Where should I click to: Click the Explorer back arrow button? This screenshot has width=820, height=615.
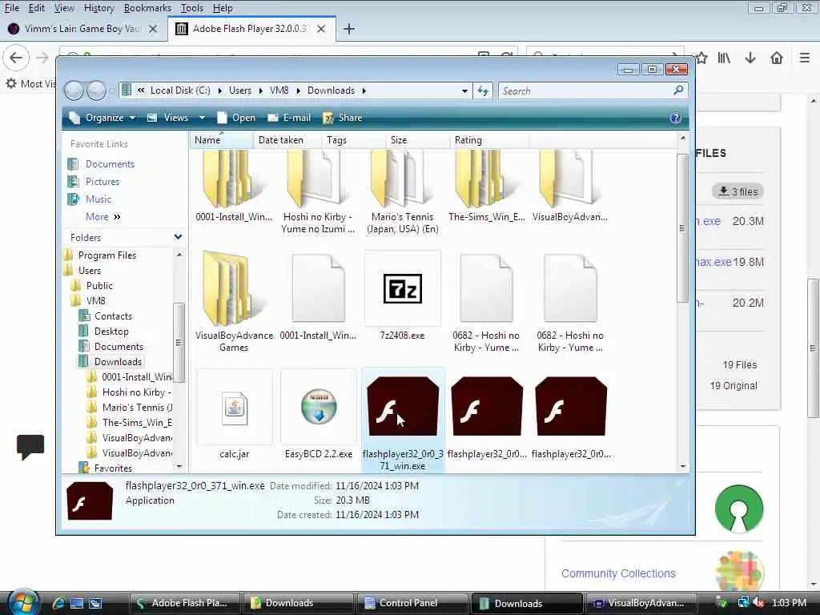click(74, 91)
